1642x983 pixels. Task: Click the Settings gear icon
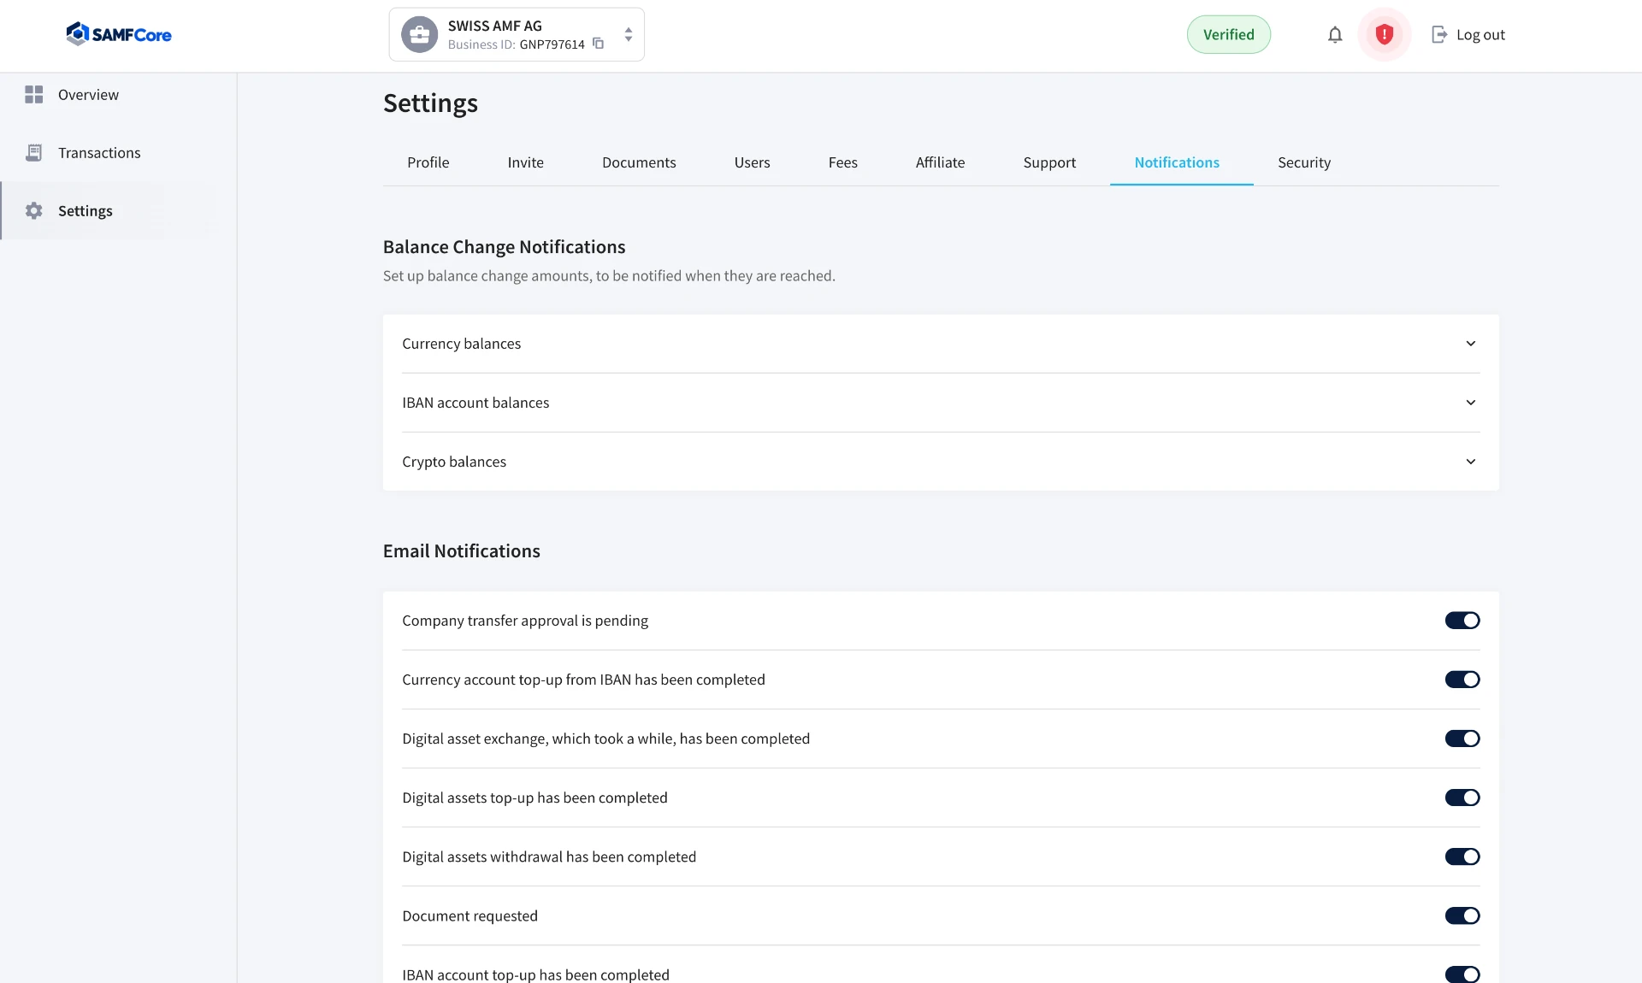click(34, 211)
